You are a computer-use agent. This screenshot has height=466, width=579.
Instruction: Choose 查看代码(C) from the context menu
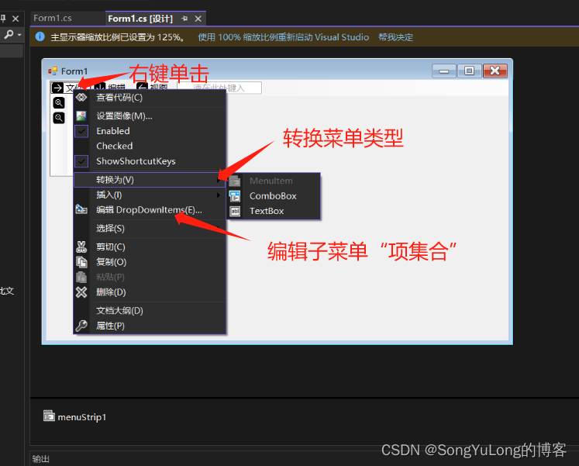click(150, 98)
